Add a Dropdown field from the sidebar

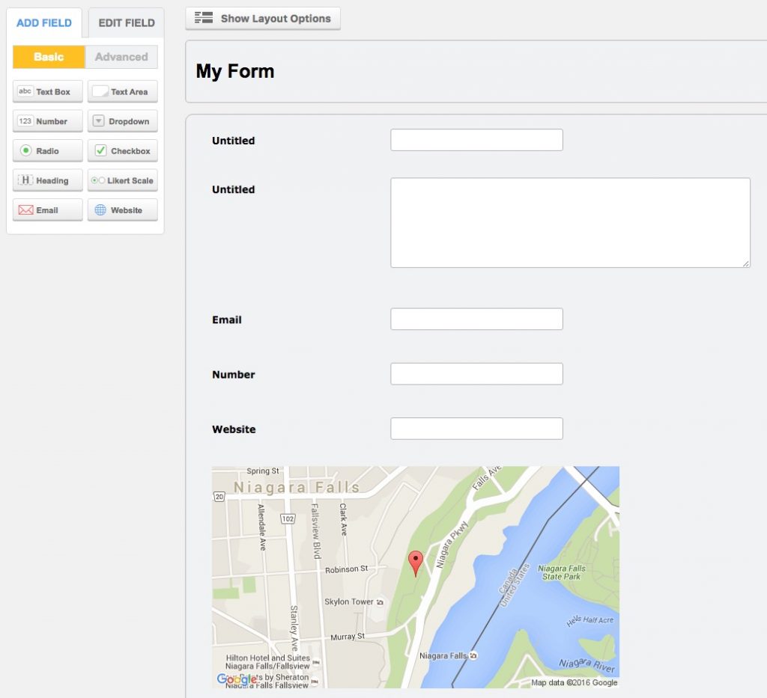tap(122, 121)
